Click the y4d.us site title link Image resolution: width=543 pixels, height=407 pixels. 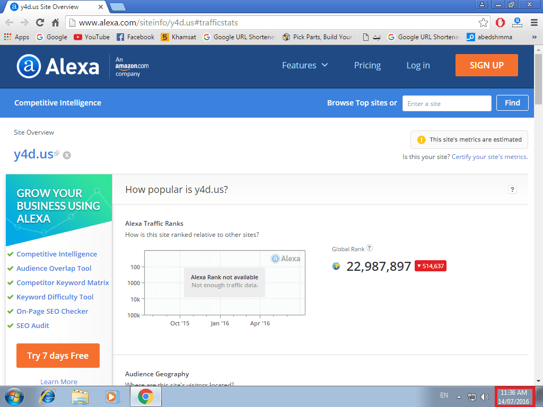tap(33, 154)
